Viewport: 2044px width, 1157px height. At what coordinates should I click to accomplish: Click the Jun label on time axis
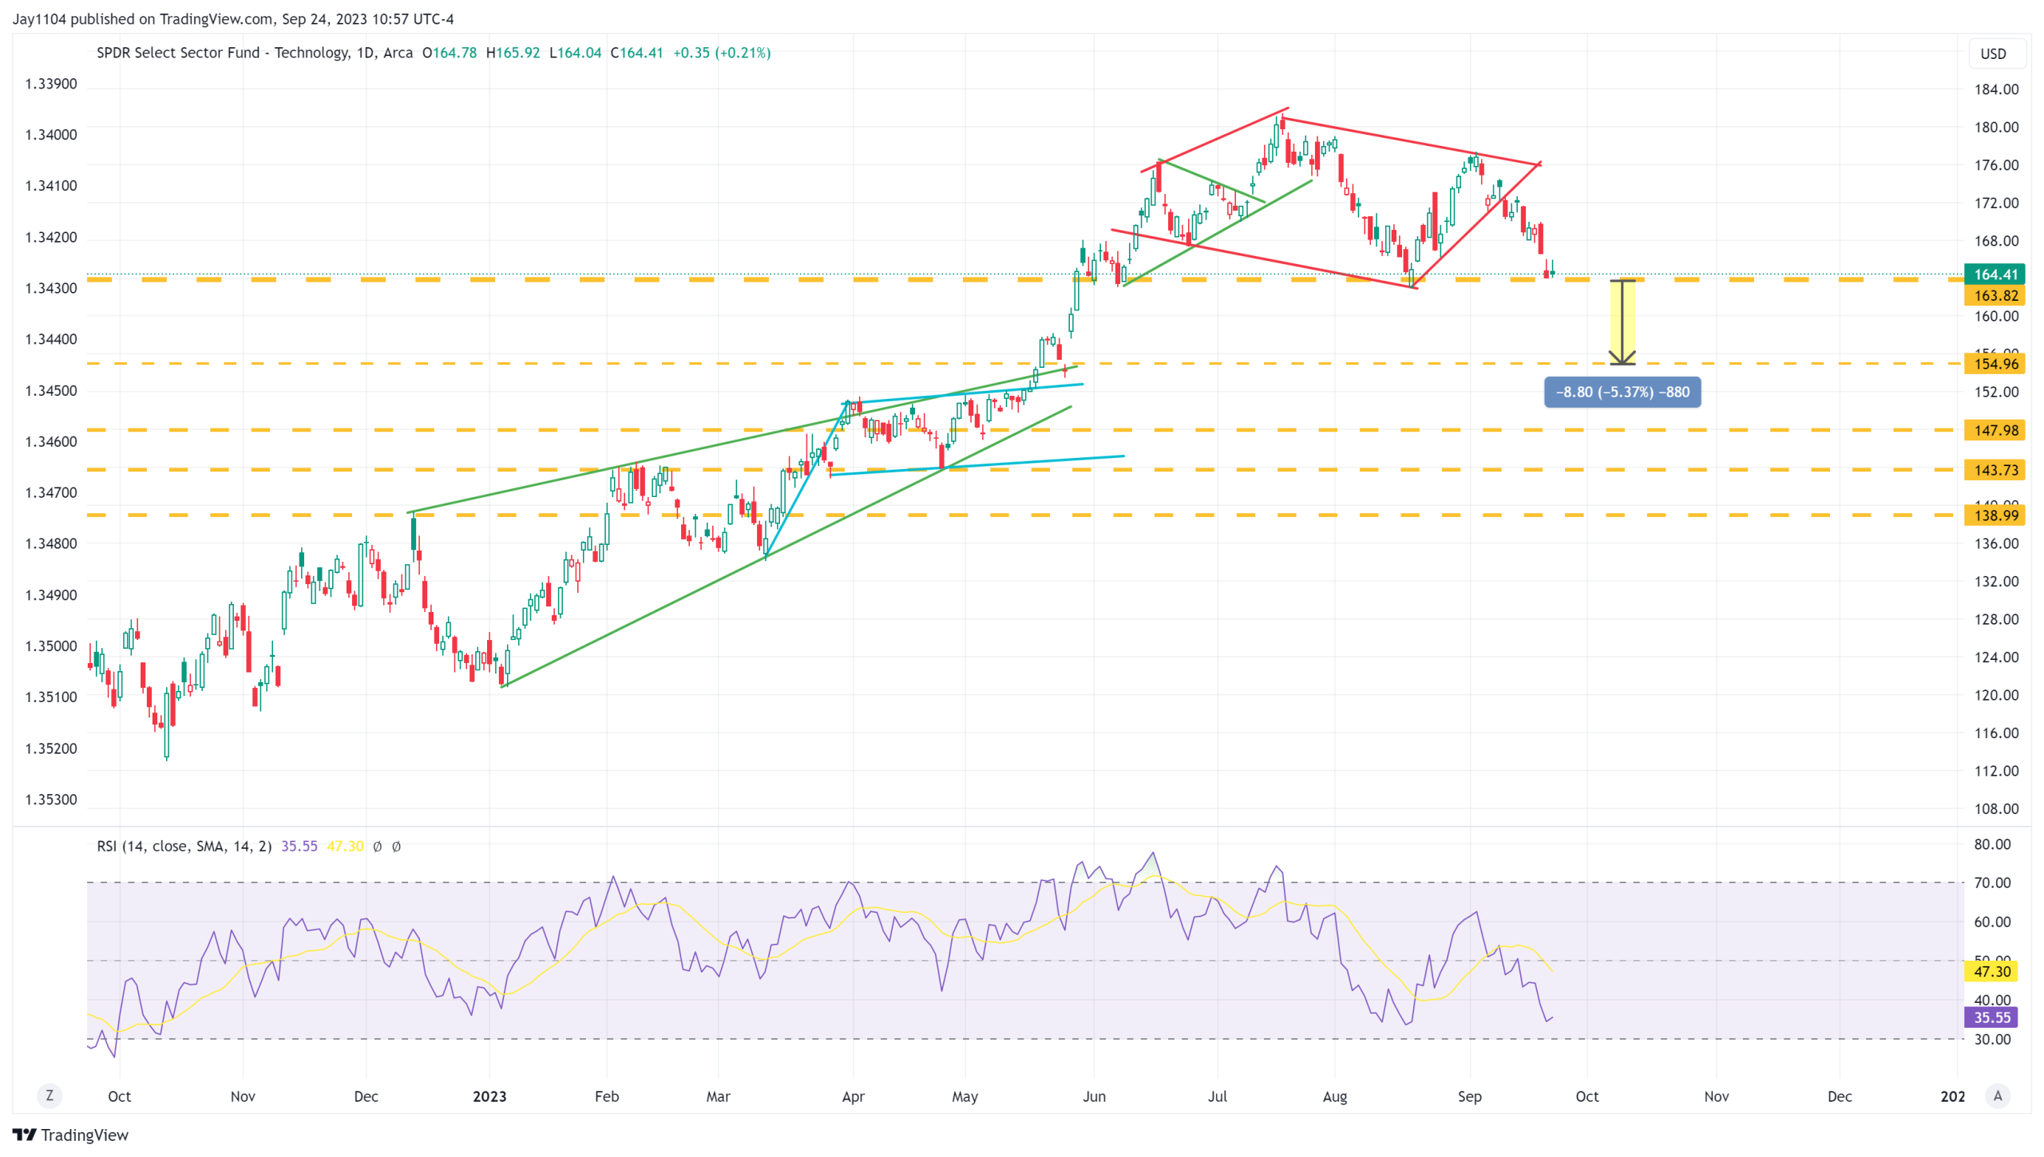[1094, 1096]
